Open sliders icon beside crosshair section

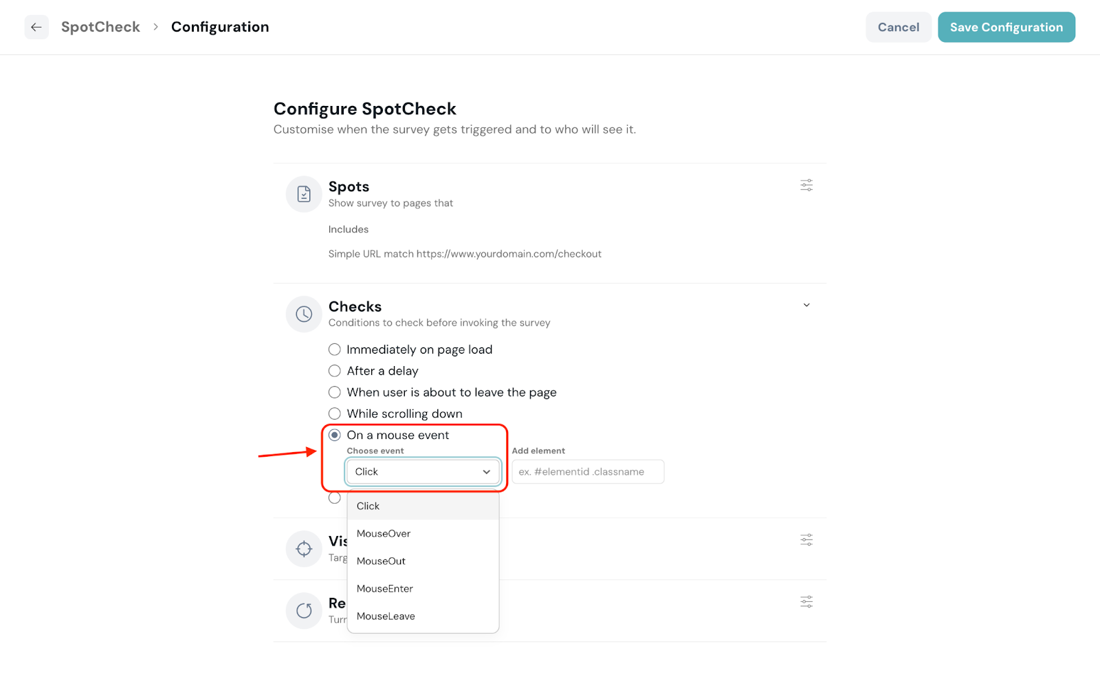click(806, 540)
